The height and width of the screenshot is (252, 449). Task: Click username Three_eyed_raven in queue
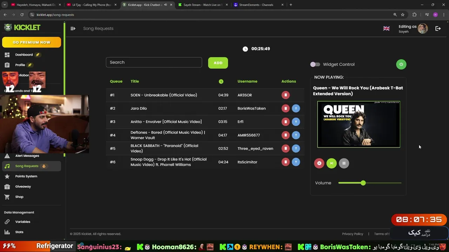[255, 148]
